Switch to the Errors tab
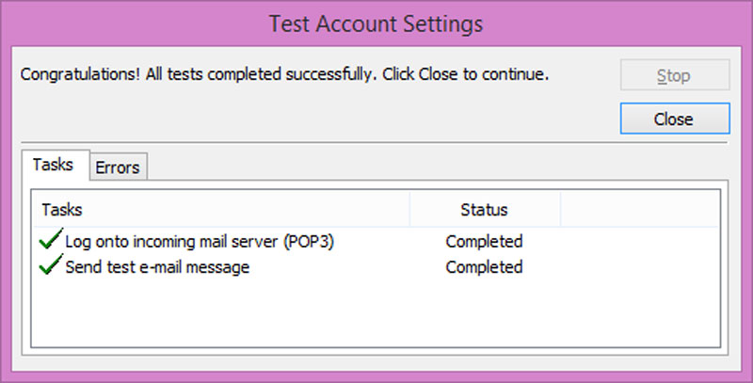This screenshot has height=383, width=753. pos(119,167)
